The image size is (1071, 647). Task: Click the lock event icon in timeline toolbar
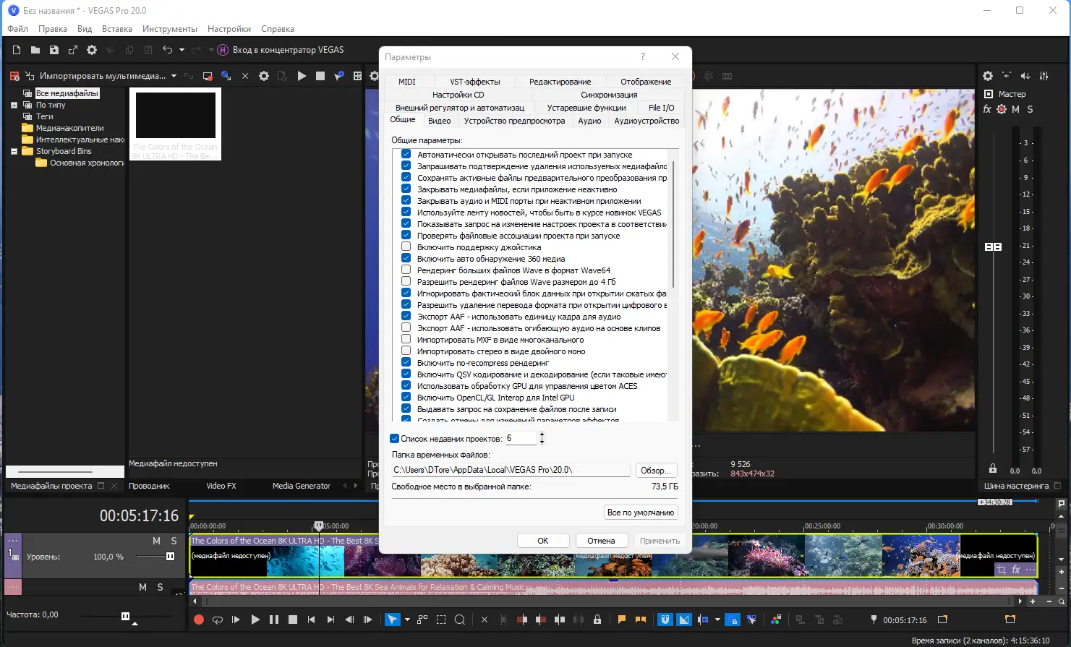597,620
